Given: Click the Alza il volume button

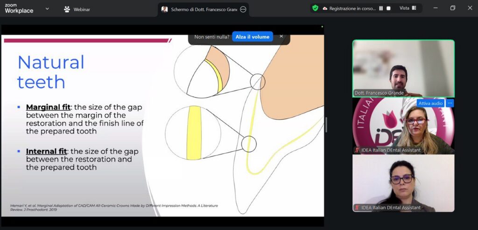Looking at the screenshot, I should coord(252,37).
